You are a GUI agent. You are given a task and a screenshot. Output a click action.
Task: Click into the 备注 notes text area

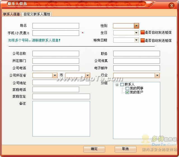click(x=61, y=119)
